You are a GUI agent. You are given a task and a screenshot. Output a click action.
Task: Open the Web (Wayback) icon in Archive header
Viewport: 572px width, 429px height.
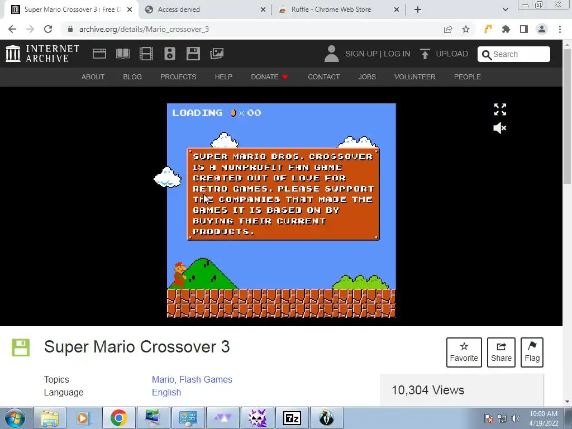(99, 54)
